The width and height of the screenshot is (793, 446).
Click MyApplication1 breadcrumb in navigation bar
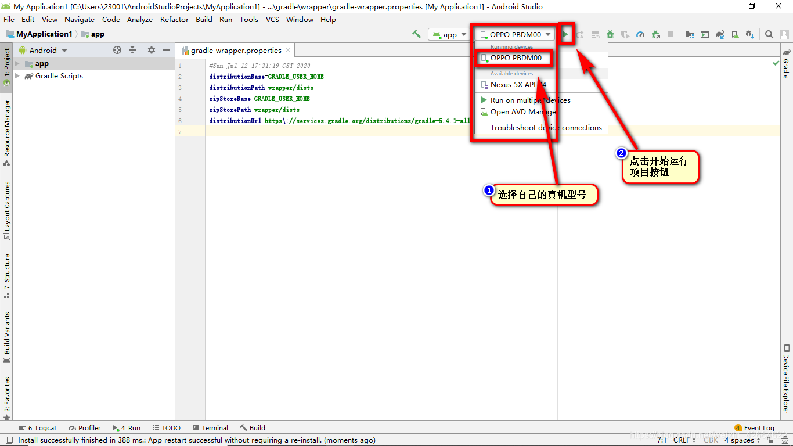39,34
